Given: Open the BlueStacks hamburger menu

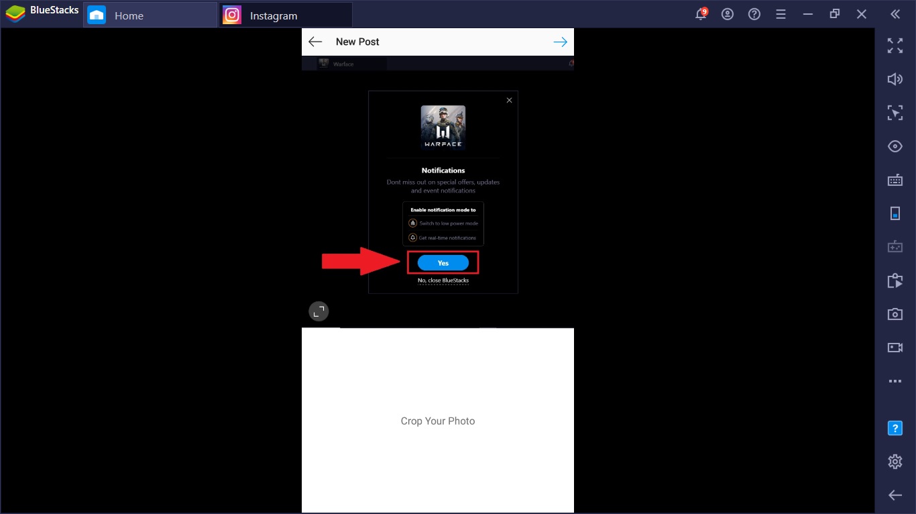Looking at the screenshot, I should tap(781, 14).
